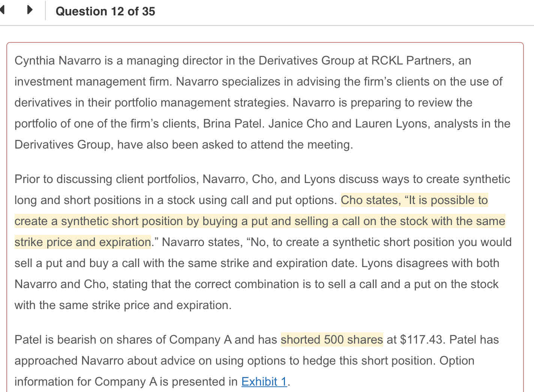This screenshot has height=392, width=534.
Task: Click highlighted text "Cho states, It is possible to"
Action: [414, 200]
